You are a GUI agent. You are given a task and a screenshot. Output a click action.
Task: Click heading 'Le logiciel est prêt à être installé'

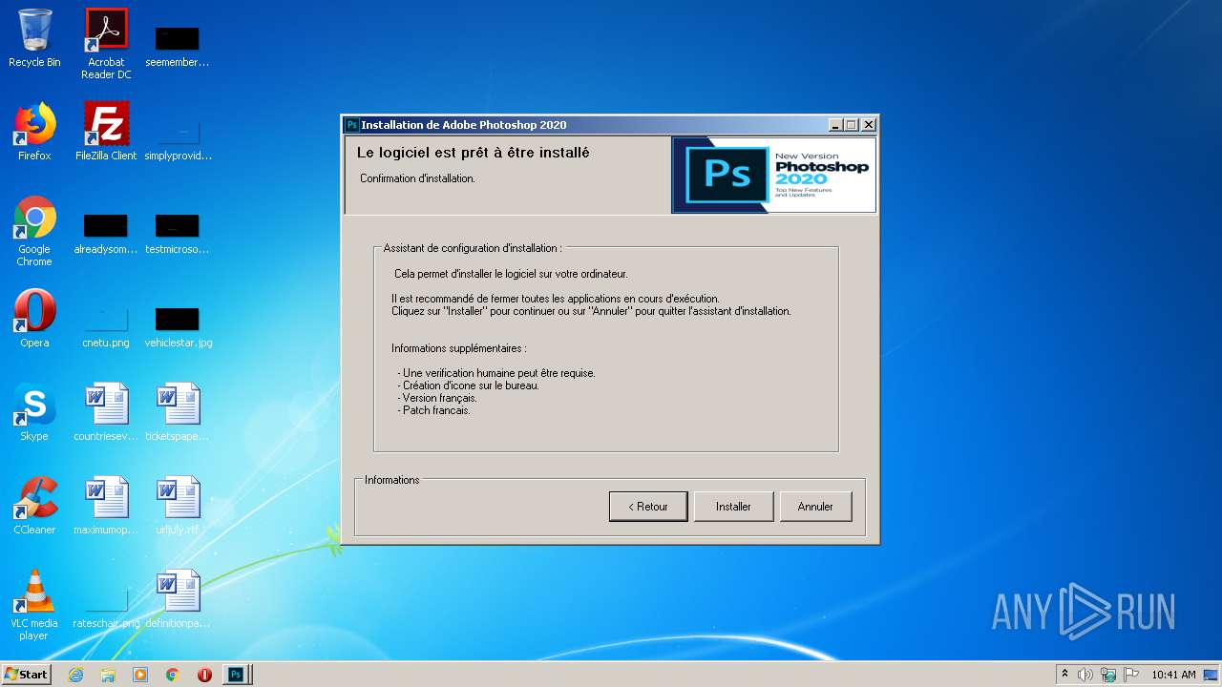coord(473,153)
